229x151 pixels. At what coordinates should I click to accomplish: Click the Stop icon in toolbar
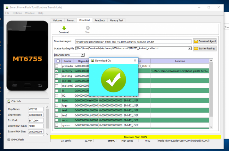[x=87, y=28]
